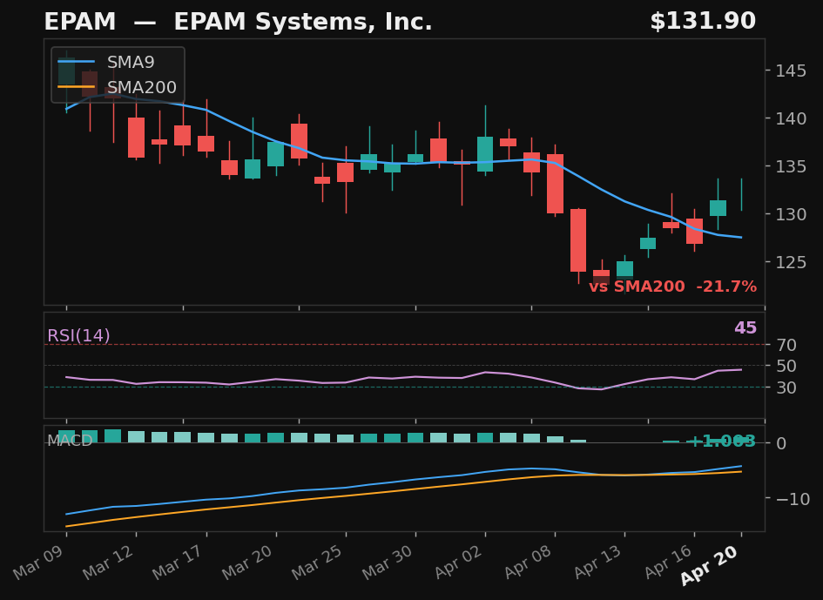Click the vs SMA200 -21.7% annotation
Viewport: 823px width, 600px height.
(672, 286)
